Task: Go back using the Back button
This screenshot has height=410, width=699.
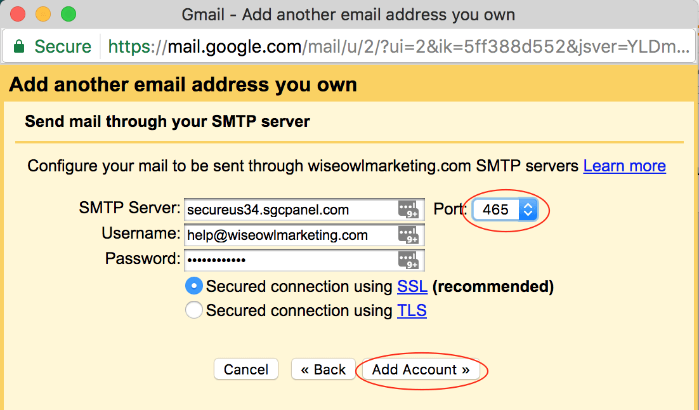Action: click(x=323, y=369)
